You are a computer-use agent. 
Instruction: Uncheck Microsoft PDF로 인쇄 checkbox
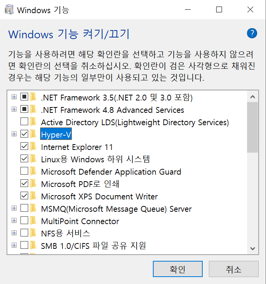tap(24, 183)
